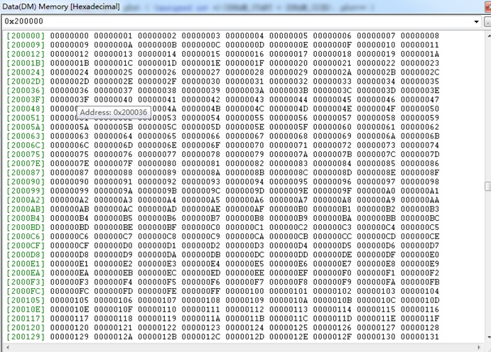
Task: Click memory value 0000005F
Action: coord(288,127)
